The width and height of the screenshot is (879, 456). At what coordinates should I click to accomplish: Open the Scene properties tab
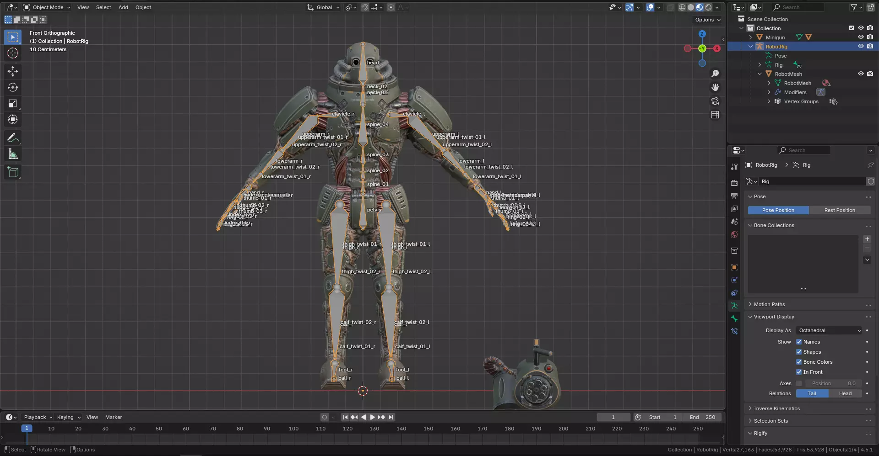(734, 221)
